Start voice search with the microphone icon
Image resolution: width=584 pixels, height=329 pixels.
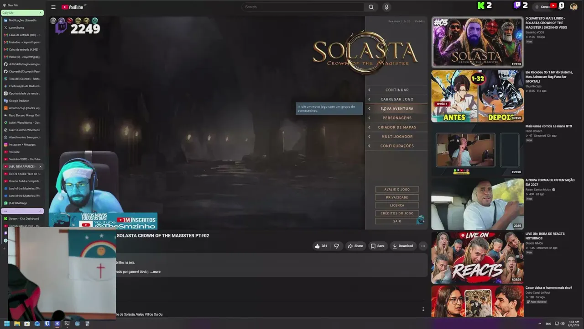(x=386, y=7)
